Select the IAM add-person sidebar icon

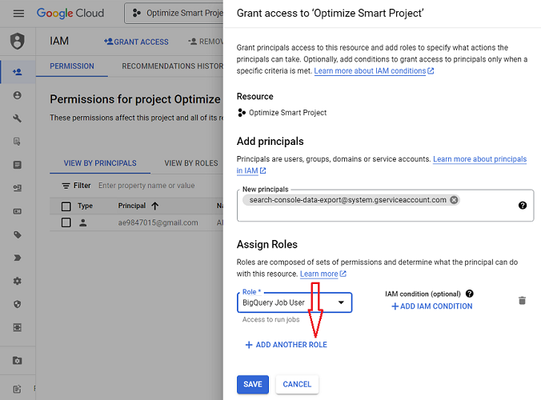[18, 72]
